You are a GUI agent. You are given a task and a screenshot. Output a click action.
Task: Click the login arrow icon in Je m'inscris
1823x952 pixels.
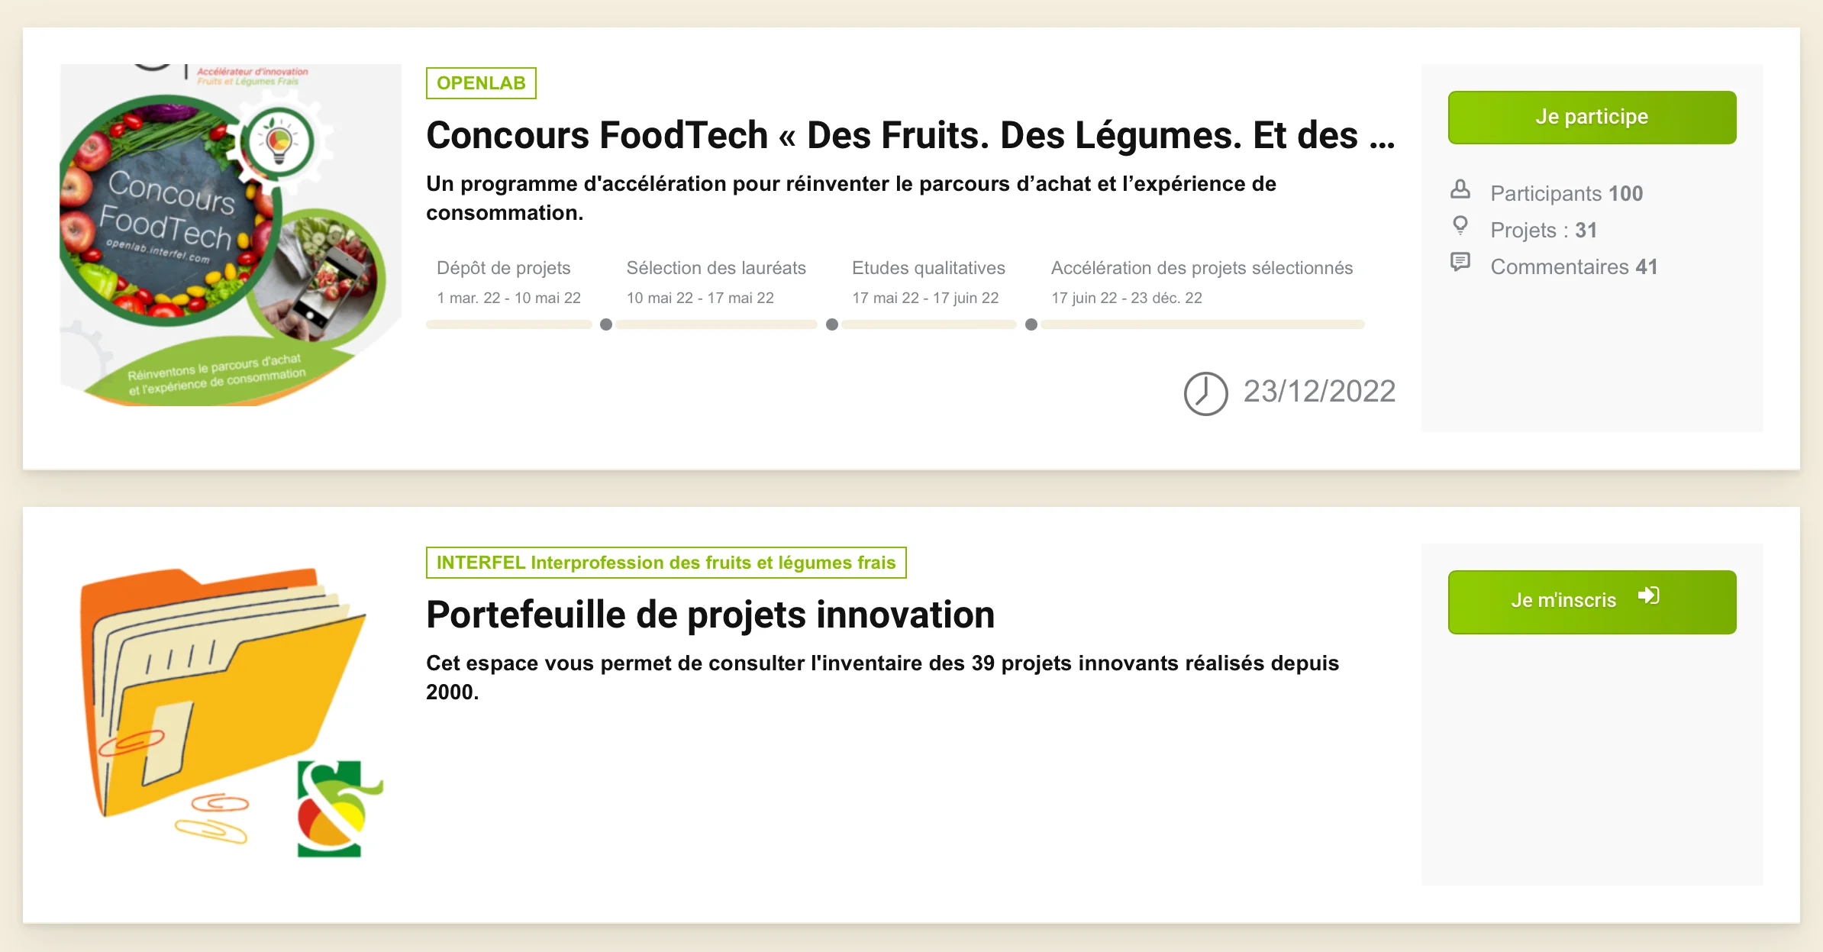[1648, 595]
